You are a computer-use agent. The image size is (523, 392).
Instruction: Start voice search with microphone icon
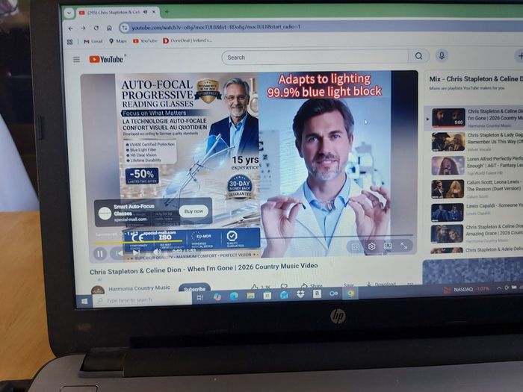point(442,55)
